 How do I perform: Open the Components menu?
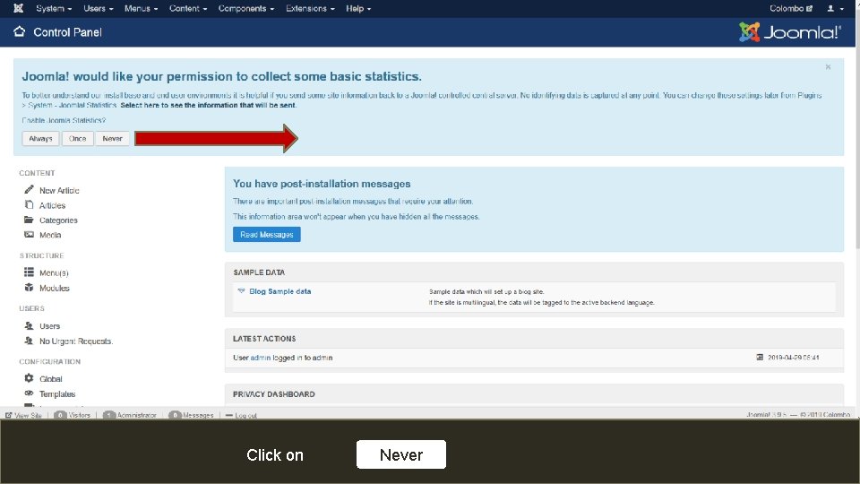(x=246, y=8)
